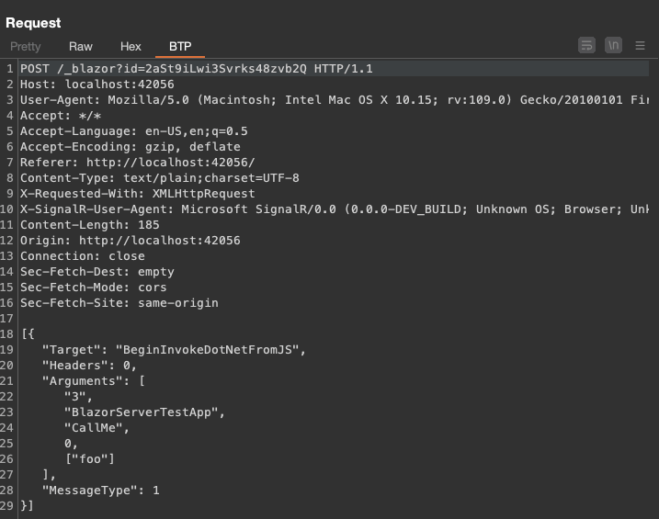Image resolution: width=659 pixels, height=519 pixels.
Task: Click the "BlazorServerTestApp" argument
Action: 144,412
